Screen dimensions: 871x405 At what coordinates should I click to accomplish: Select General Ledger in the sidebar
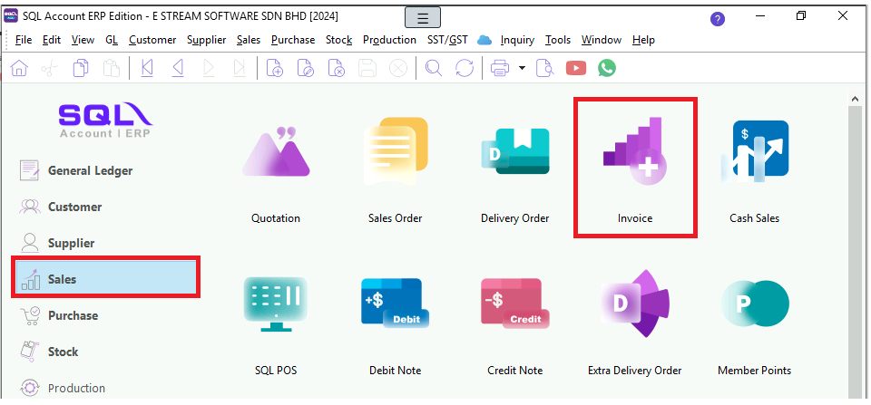90,170
